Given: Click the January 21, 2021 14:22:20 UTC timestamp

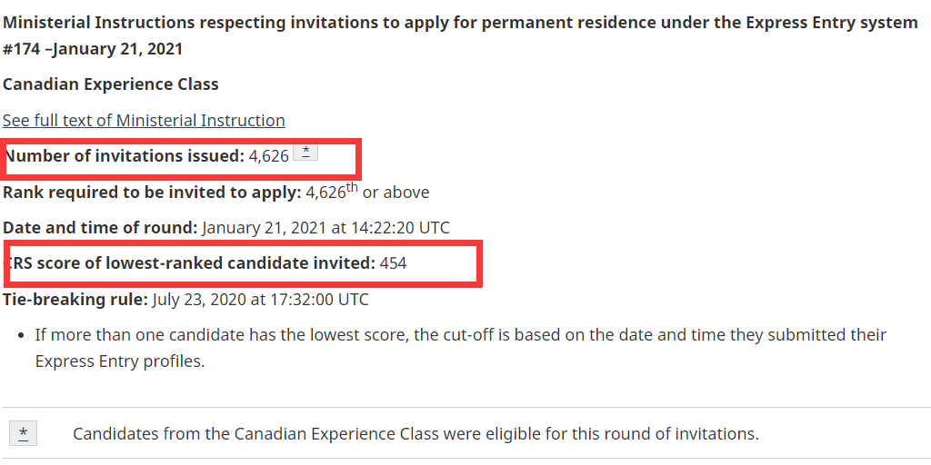Looking at the screenshot, I should coord(325,227).
